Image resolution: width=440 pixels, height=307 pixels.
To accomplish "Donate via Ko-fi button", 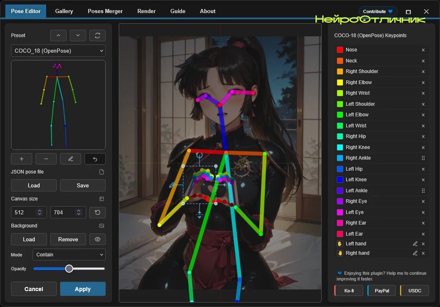I will point(349,291).
